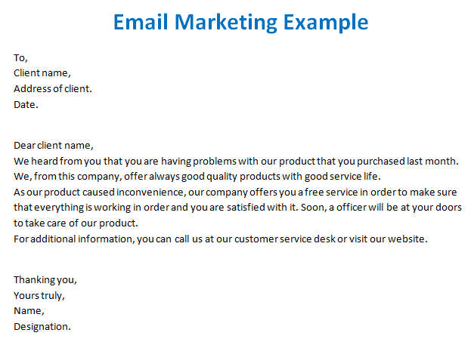Click the "Address of client." line
The width and height of the screenshot is (471, 342).
click(53, 88)
